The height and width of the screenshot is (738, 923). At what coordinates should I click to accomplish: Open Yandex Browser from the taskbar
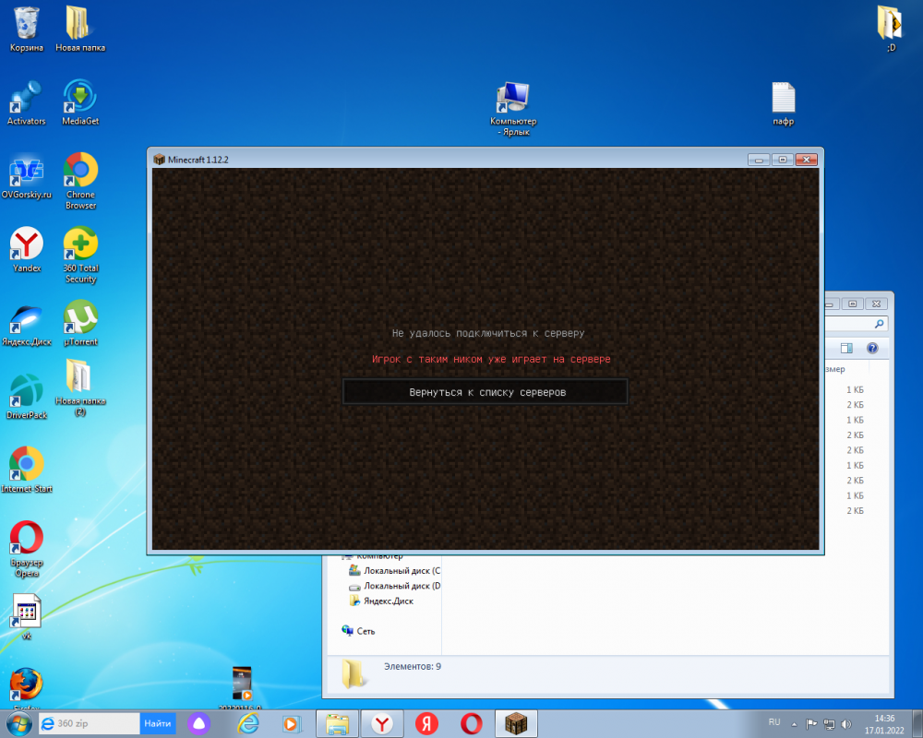(x=382, y=724)
